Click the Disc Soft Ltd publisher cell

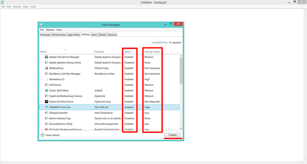101,107
